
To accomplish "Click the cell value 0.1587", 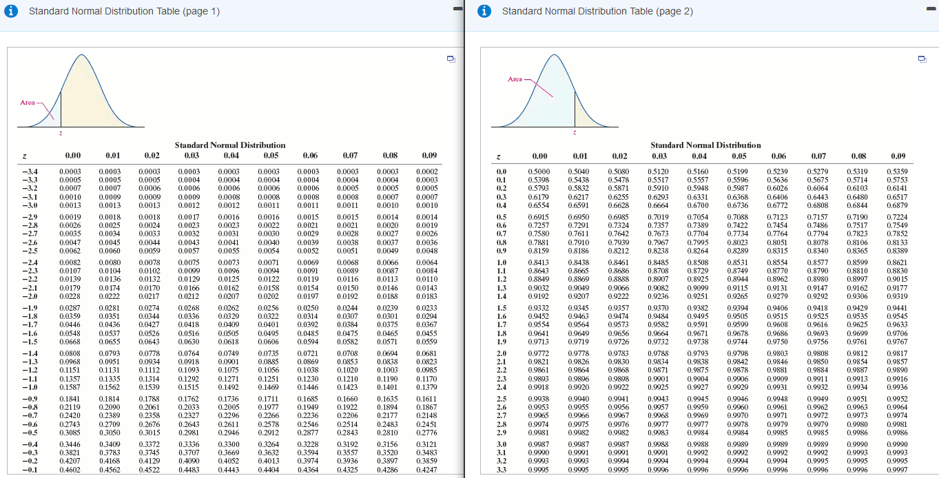I will (x=70, y=387).
